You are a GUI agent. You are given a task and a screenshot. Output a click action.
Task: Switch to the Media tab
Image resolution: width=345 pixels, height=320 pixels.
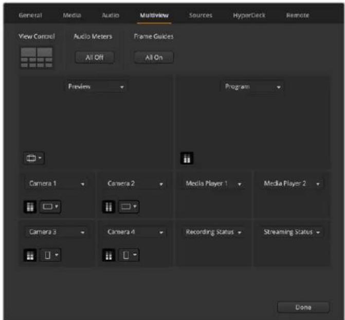72,15
